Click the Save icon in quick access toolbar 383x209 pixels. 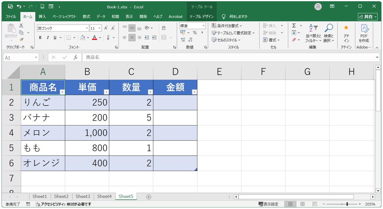click(x=10, y=6)
